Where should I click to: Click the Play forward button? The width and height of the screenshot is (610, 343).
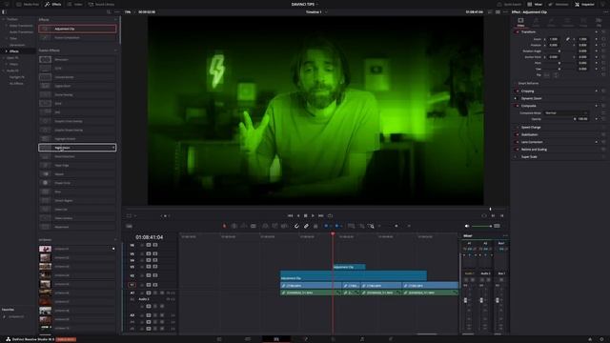pyautogui.click(x=313, y=215)
